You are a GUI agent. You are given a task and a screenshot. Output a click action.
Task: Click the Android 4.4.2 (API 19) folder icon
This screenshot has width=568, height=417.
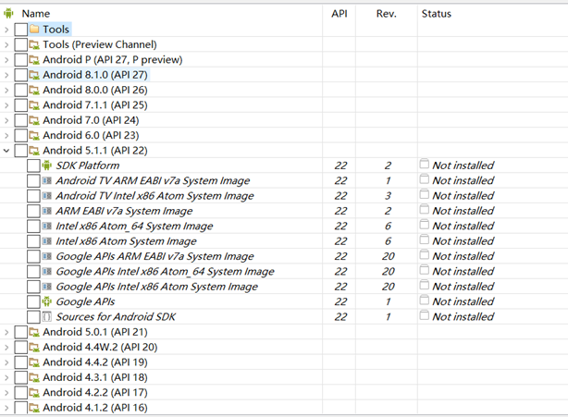pyautogui.click(x=34, y=362)
